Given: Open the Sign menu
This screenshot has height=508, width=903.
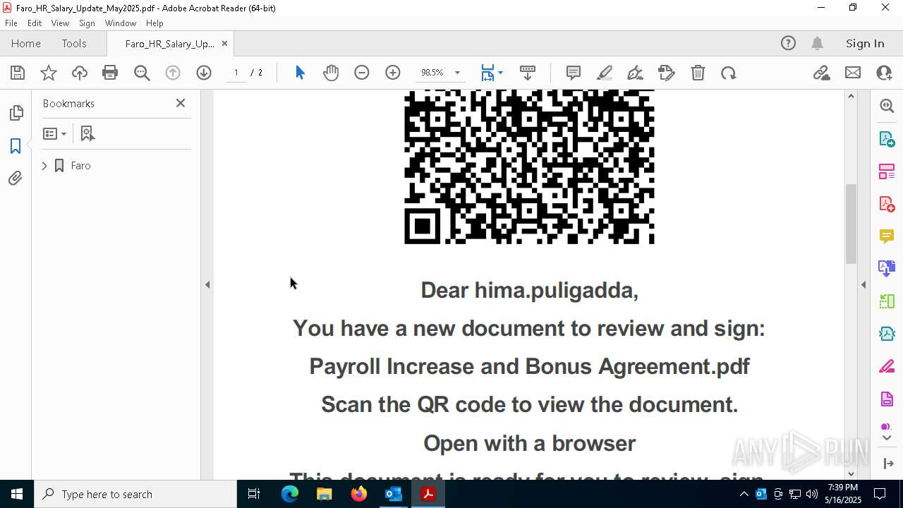Looking at the screenshot, I should (87, 23).
